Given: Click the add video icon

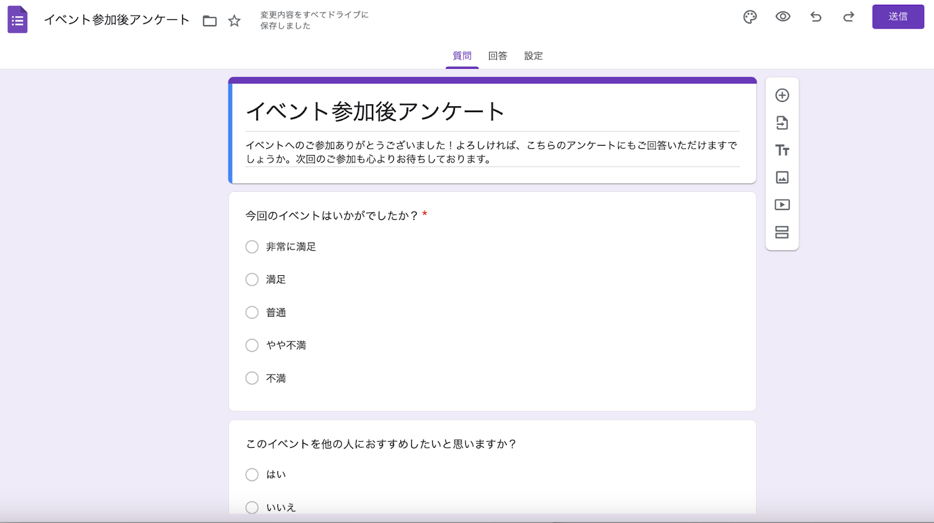Looking at the screenshot, I should point(782,205).
